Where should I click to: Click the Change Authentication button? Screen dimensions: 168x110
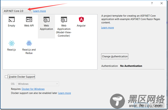pos(115,56)
